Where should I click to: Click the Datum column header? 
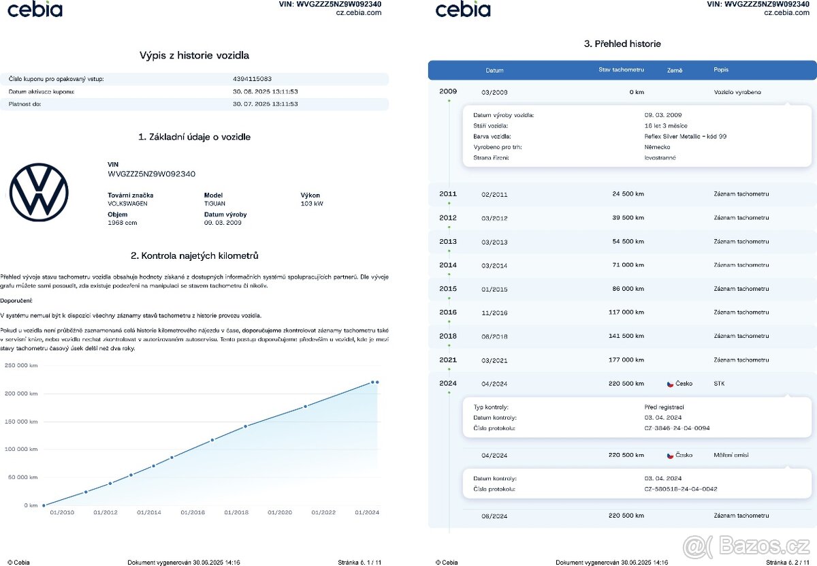pos(495,70)
